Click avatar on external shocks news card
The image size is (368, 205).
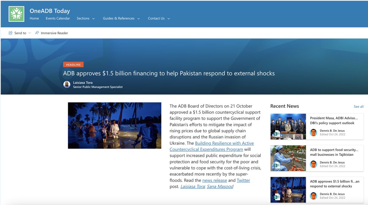tap(313, 196)
